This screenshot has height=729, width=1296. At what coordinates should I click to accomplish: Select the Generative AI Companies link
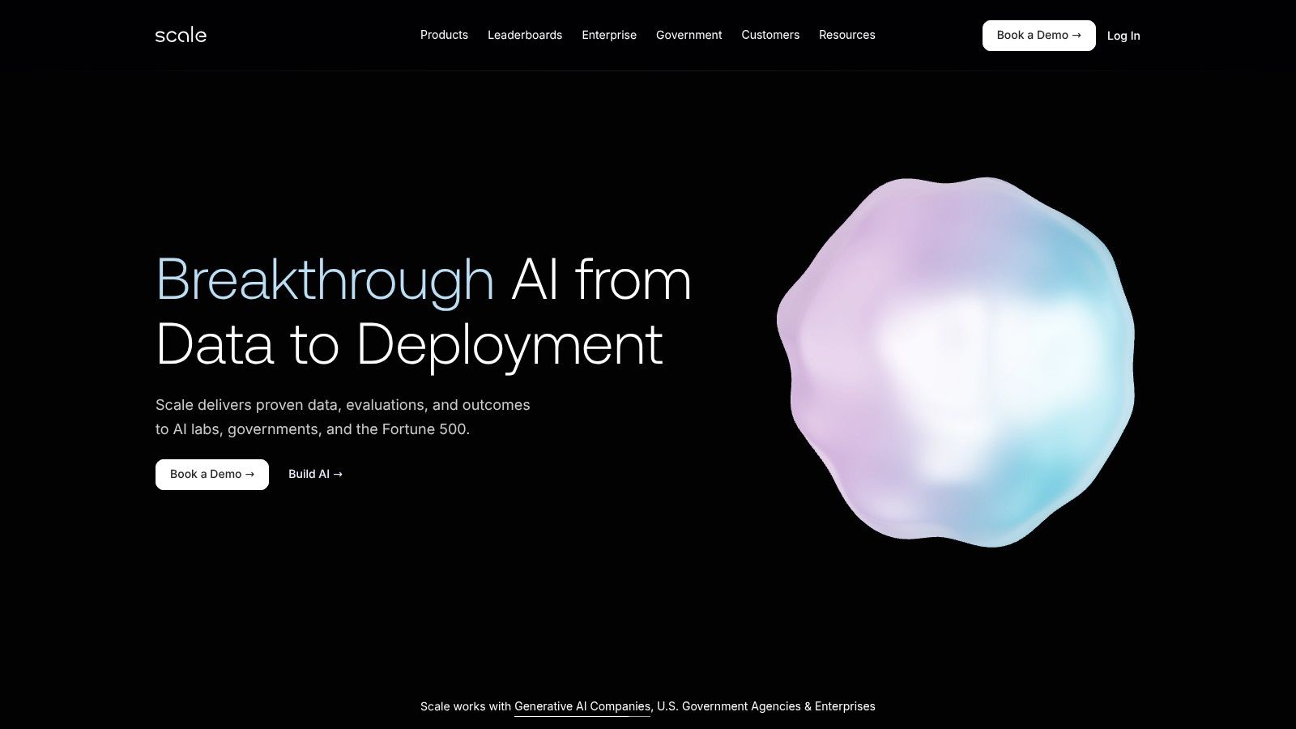[x=582, y=706]
